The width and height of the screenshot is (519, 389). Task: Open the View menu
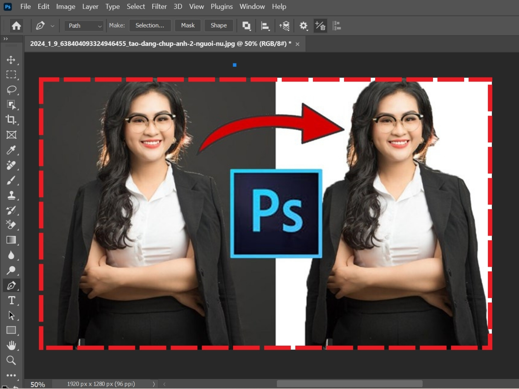tap(196, 7)
